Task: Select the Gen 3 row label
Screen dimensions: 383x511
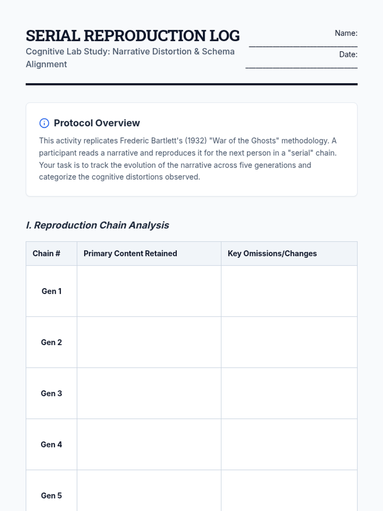Action: click(x=51, y=393)
